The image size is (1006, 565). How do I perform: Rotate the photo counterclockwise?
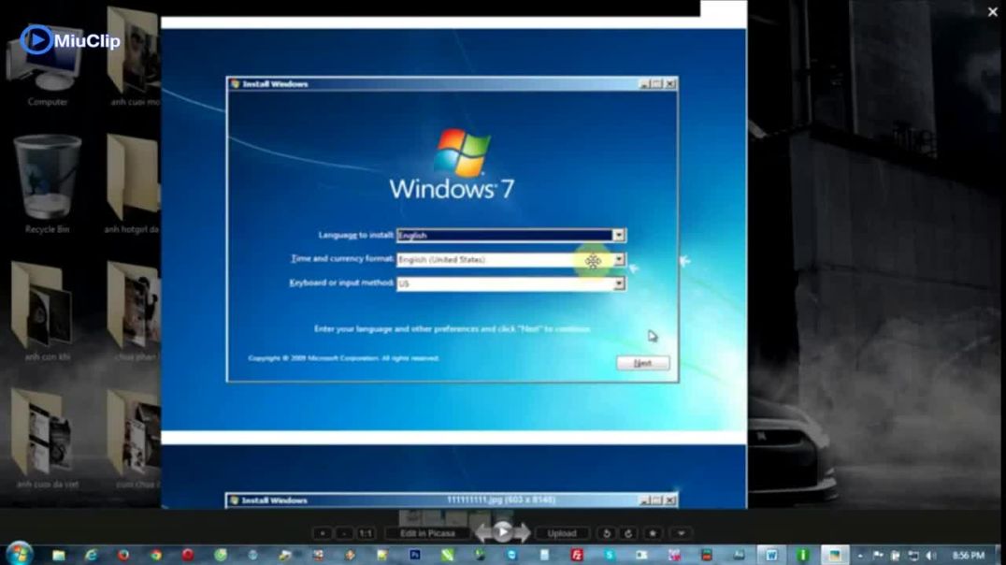[607, 532]
